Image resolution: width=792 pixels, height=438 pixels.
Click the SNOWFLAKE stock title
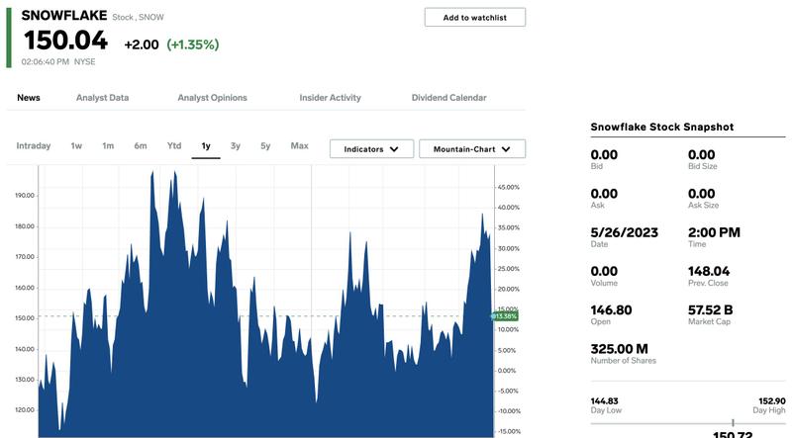(64, 16)
